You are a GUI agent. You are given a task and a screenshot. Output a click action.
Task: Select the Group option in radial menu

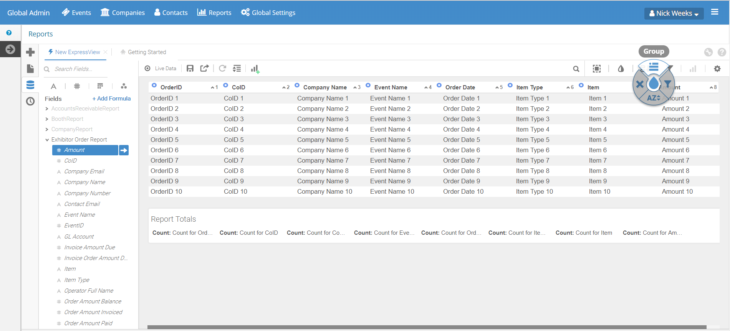pos(654,67)
